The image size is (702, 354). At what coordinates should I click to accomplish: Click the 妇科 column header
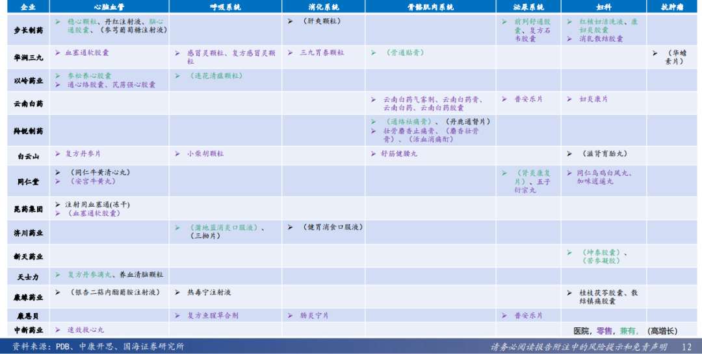click(x=603, y=6)
